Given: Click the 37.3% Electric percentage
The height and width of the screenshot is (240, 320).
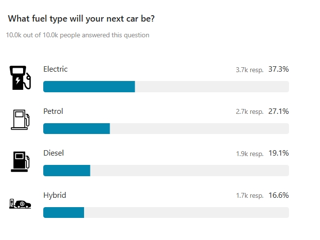Looking at the screenshot, I should tap(278, 69).
